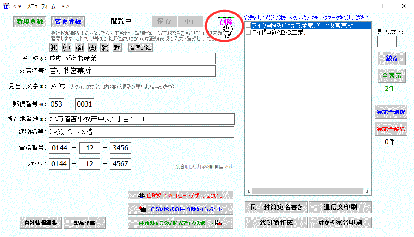Open the CSV record design help
Screen dimensions: 414x237
pyautogui.click(x=180, y=195)
